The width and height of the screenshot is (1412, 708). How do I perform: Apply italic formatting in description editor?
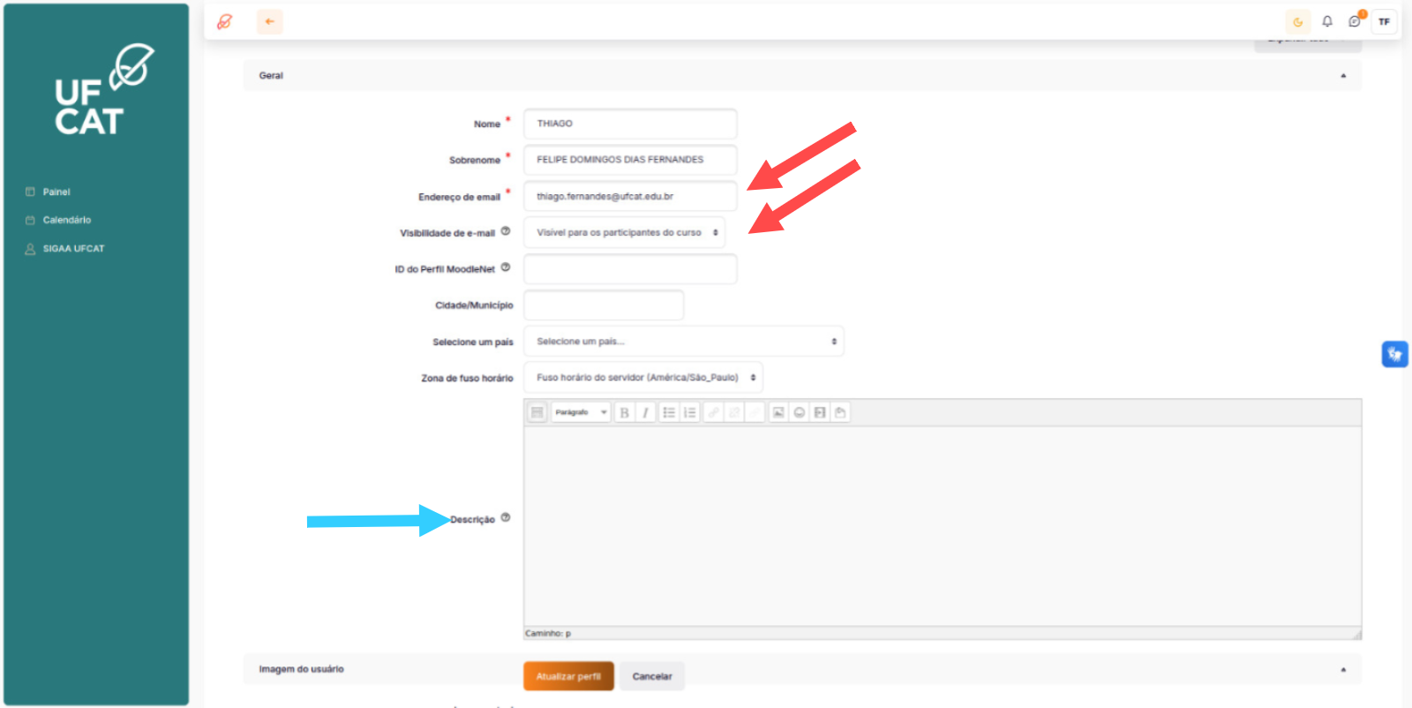(645, 412)
